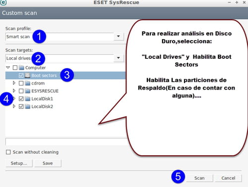This screenshot has width=248, height=187.
Task: Start the scan with Scan button
Action: click(199, 178)
